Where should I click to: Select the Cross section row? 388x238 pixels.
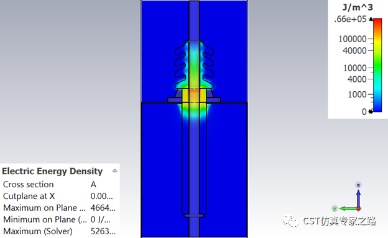(x=60, y=185)
